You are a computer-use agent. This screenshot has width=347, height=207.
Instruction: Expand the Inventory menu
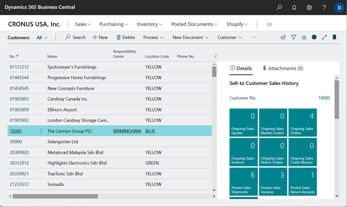point(150,24)
